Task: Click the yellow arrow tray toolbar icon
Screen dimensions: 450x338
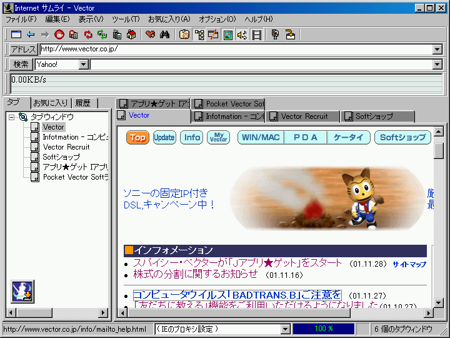Action: click(x=290, y=35)
